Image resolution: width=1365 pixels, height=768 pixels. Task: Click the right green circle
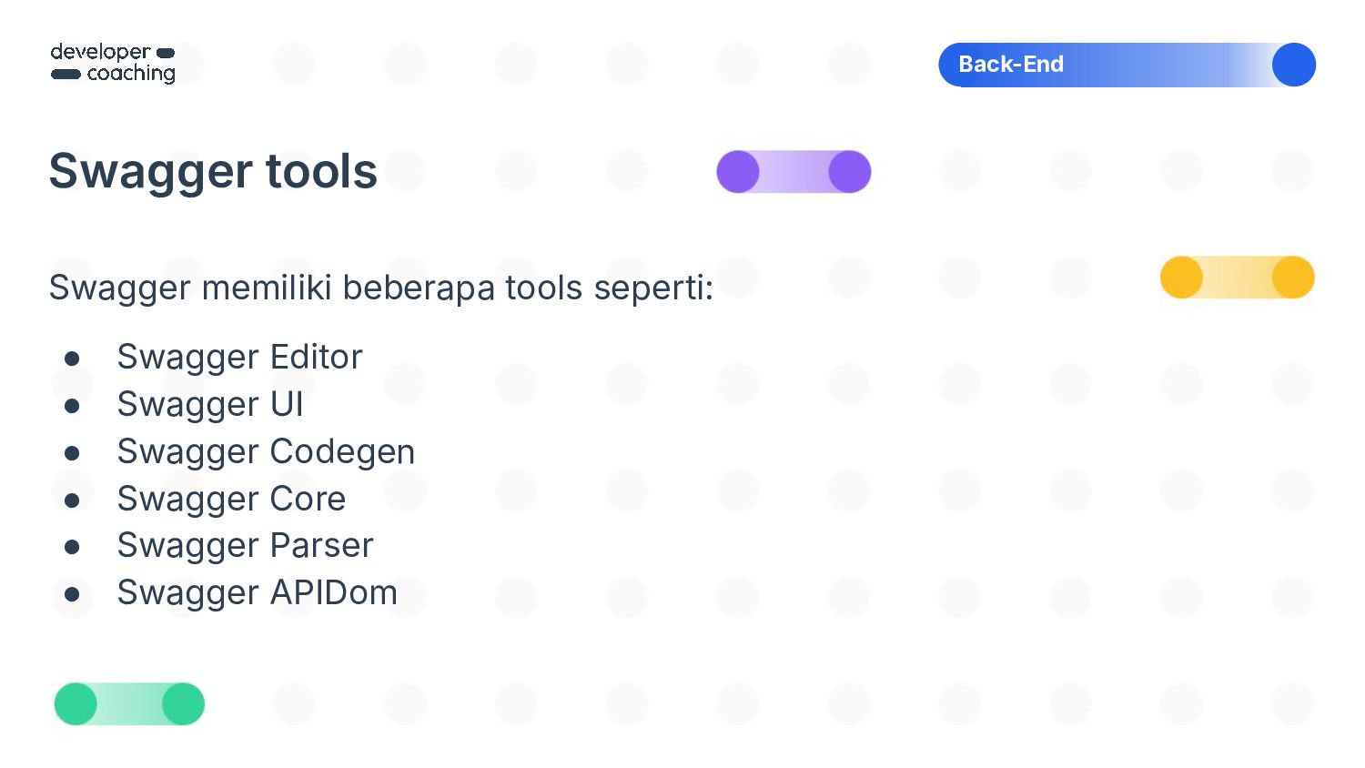183,704
